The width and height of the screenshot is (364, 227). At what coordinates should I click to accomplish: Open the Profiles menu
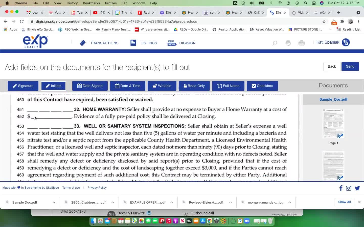click(x=111, y=3)
